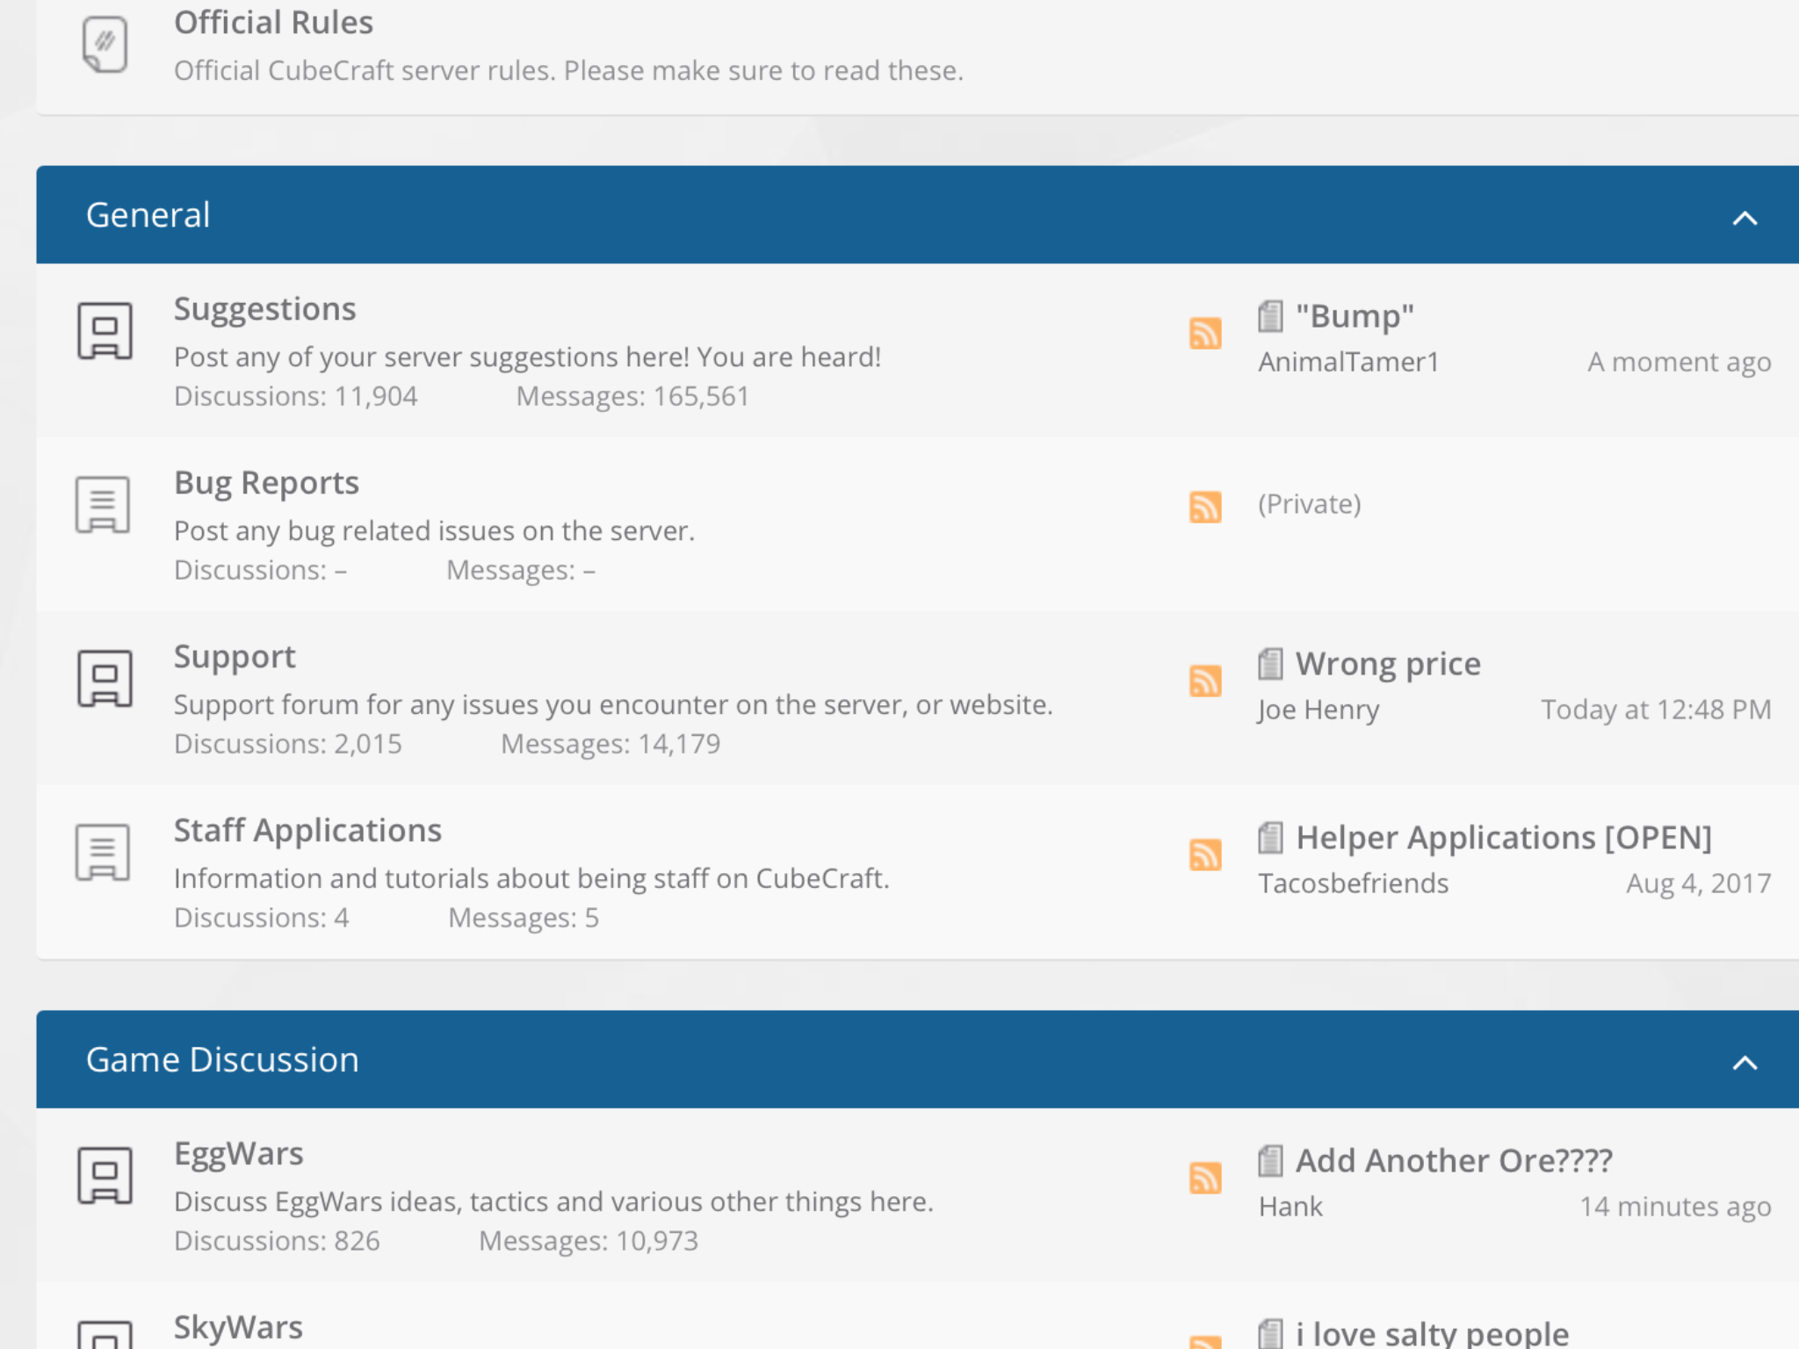Click "Discussions: 826" under EggWars
The width and height of the screenshot is (1799, 1349).
pos(277,1242)
